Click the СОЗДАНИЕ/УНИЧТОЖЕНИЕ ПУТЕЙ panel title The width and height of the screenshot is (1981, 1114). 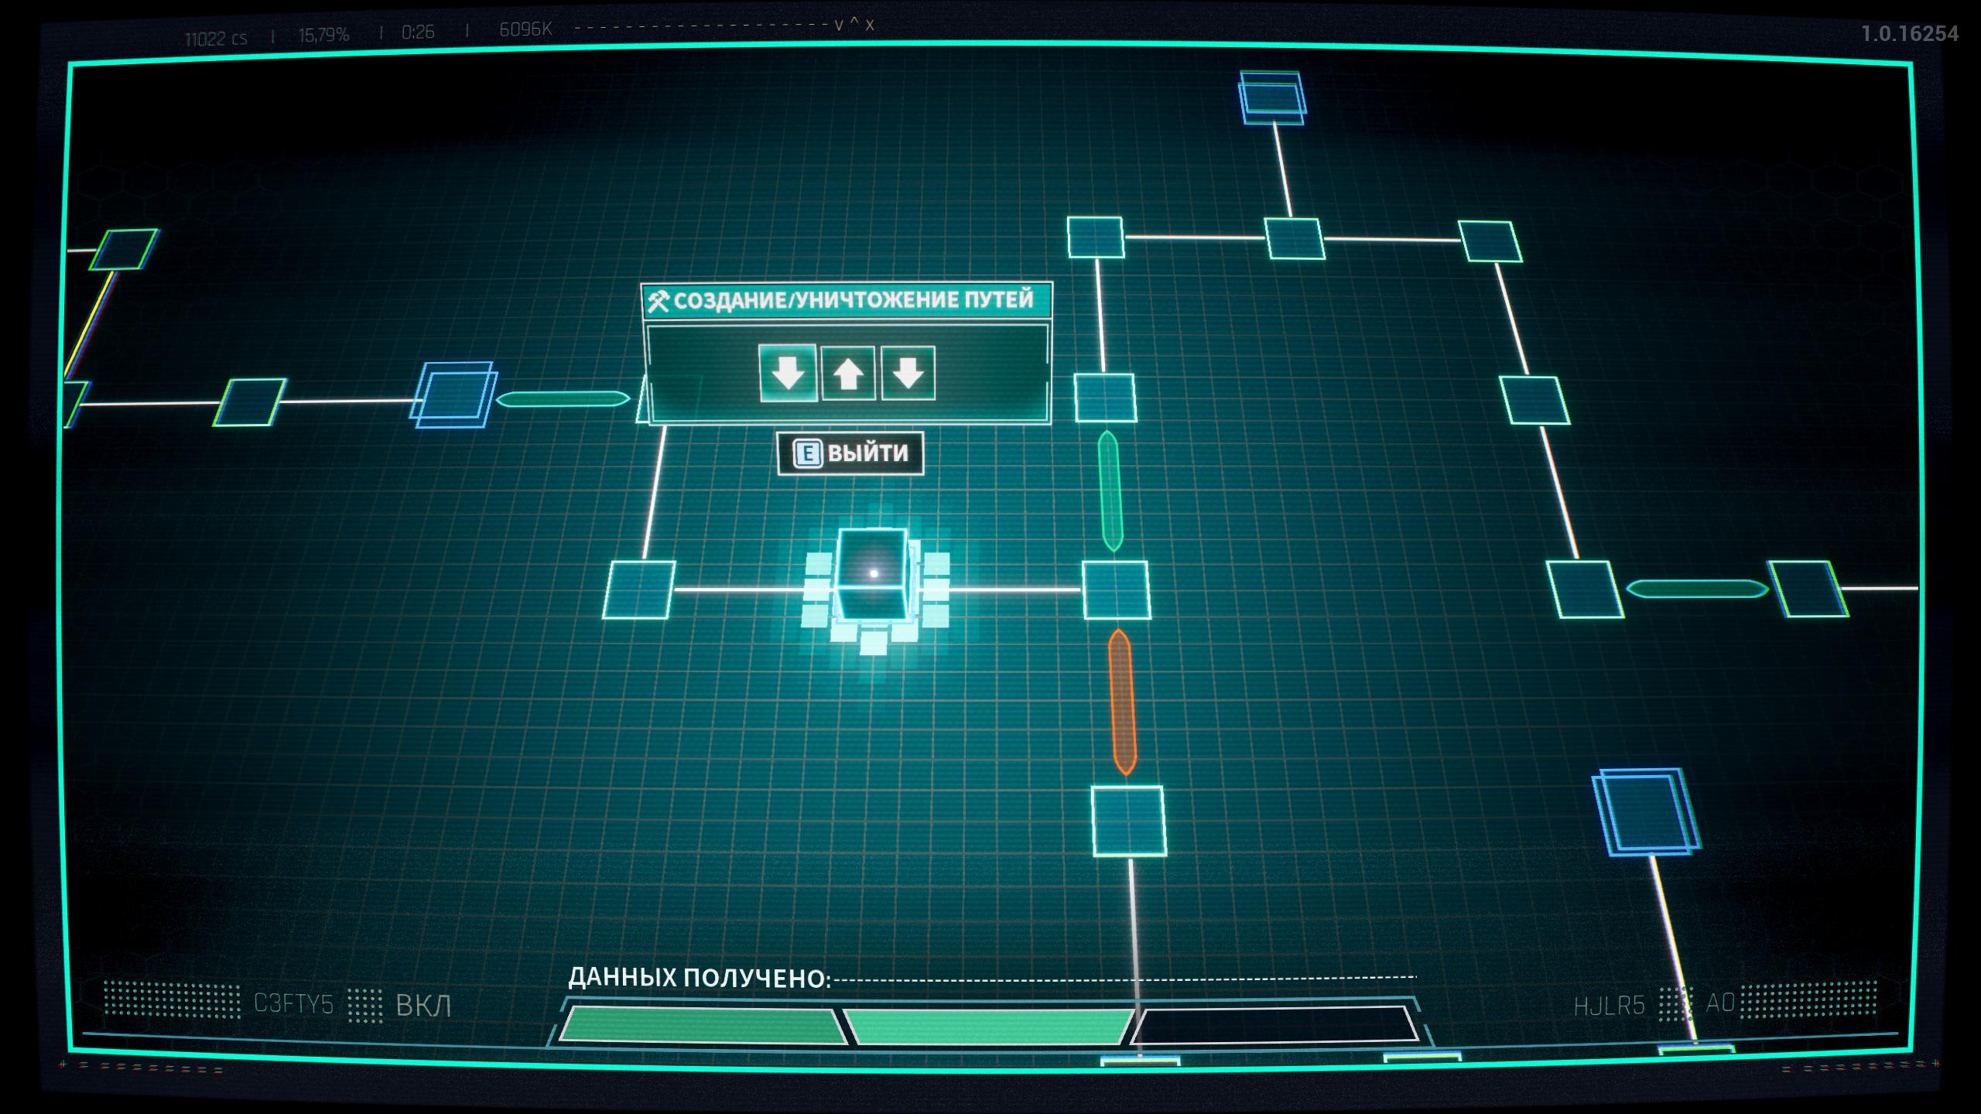[853, 300]
